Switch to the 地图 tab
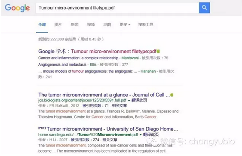 click(x=107, y=24)
